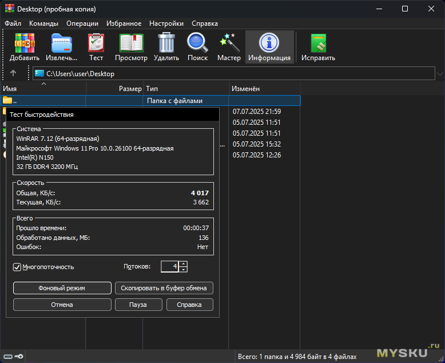Screen dimensions: 445x363
Task: Expand the address path dropdown arrow
Action: point(440,73)
